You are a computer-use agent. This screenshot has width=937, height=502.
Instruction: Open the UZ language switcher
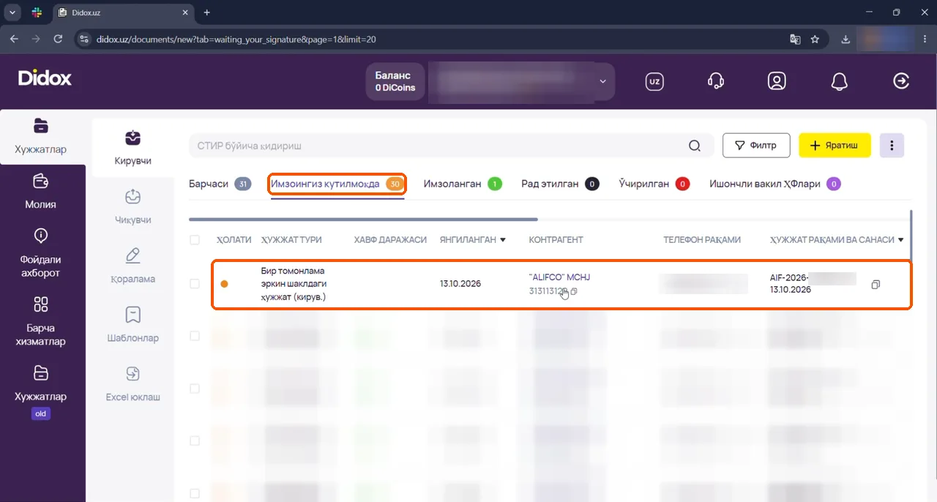point(654,81)
